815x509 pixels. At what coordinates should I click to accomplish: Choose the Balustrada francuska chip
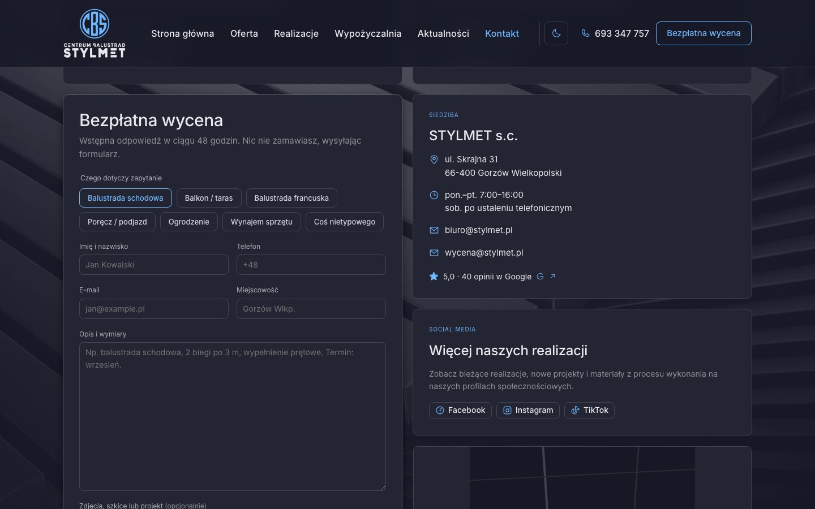pyautogui.click(x=291, y=198)
